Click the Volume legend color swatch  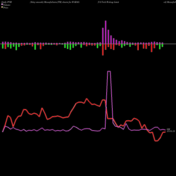2,4
